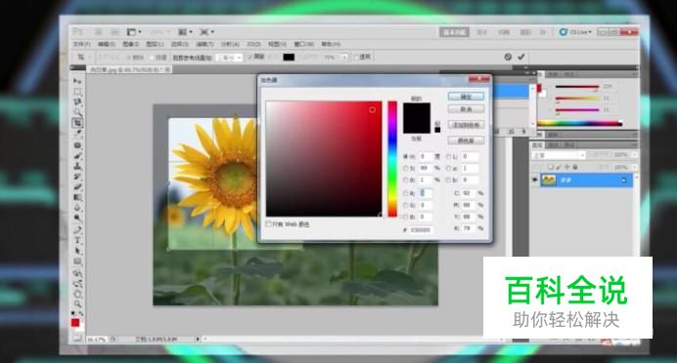Select the Hand tool
Viewport: 677px width, 363px height.
click(x=77, y=294)
